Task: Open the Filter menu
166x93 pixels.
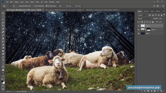Action: tap(37, 2)
